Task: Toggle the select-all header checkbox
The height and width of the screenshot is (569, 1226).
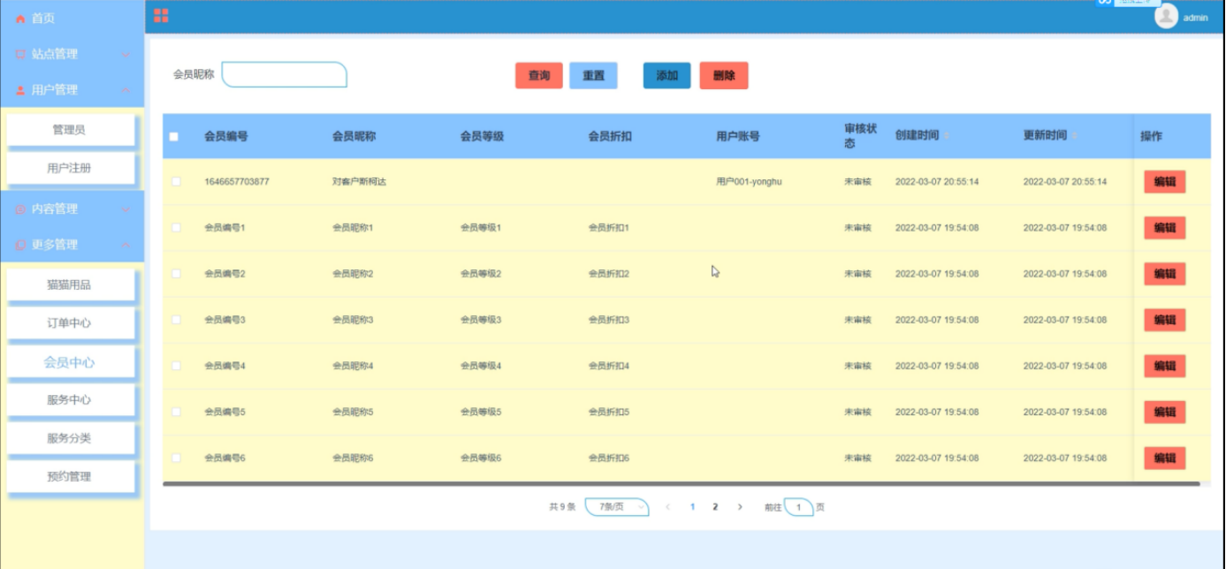Action: [174, 136]
